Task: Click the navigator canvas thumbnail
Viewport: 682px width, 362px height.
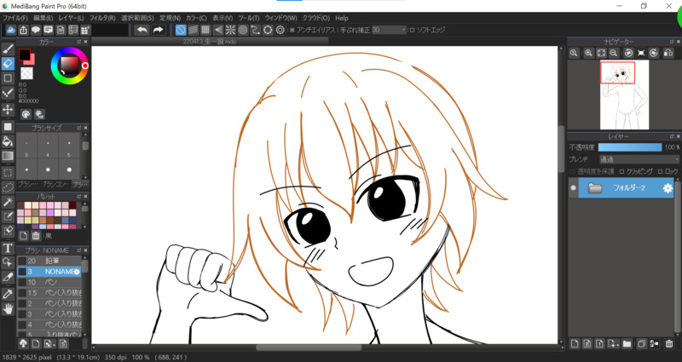Action: click(x=625, y=95)
